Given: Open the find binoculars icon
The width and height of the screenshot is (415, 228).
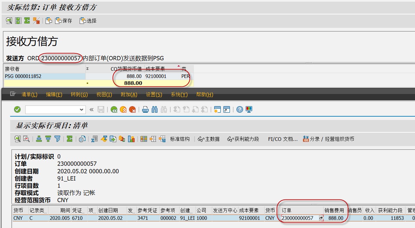Looking at the screenshot, I should click(155, 109).
